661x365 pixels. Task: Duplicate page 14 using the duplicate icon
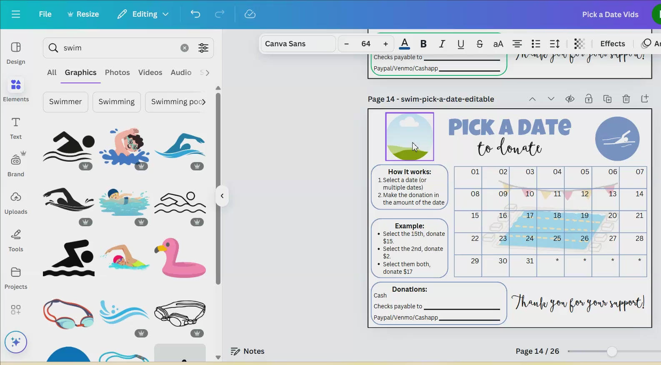[x=607, y=99]
